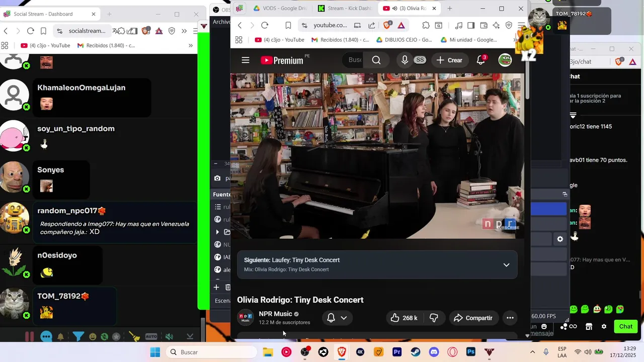Open the DIBUJOS CEJO bookmark
The height and width of the screenshot is (362, 644).
(x=404, y=40)
